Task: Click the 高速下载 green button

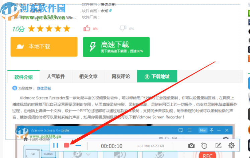Action: tap(116, 47)
